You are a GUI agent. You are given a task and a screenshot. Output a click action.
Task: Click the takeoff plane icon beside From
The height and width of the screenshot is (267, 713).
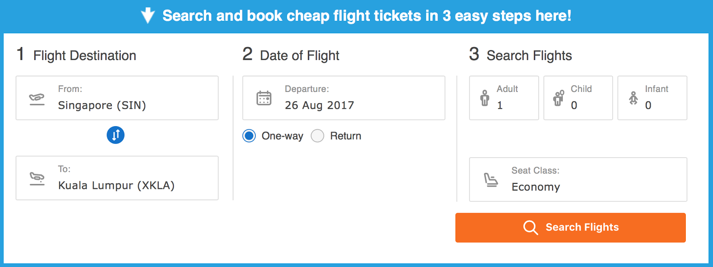37,99
